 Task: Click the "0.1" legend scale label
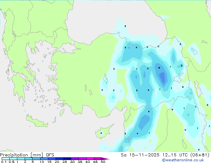(4, 162)
